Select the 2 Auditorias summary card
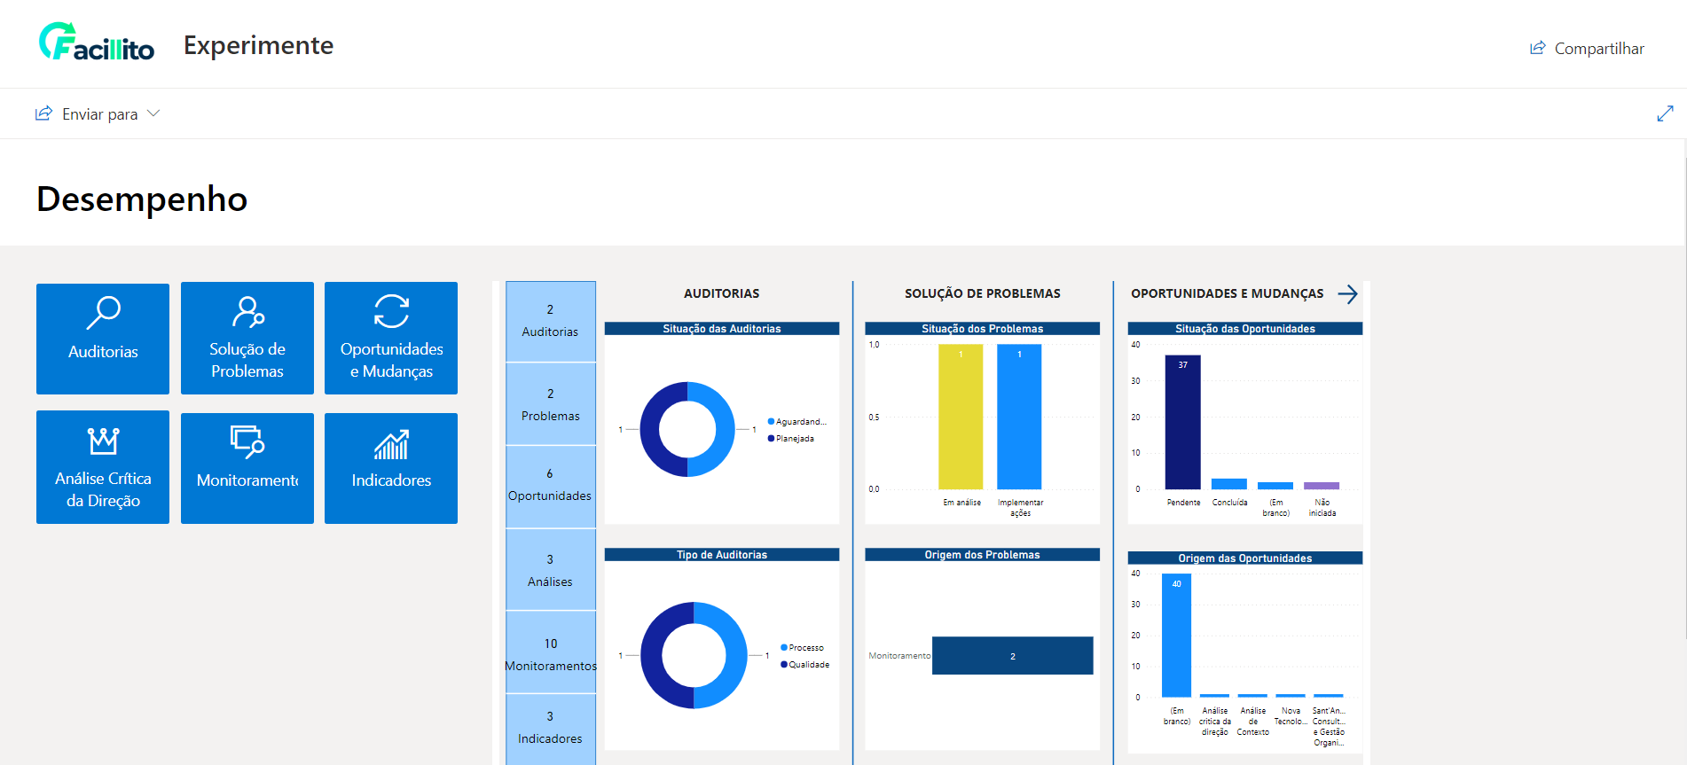The width and height of the screenshot is (1687, 765). [x=551, y=321]
